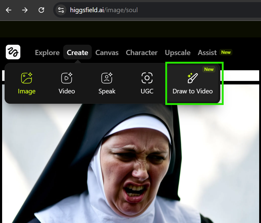
Task: Choose Speak in the Create menu
Action: tap(107, 83)
